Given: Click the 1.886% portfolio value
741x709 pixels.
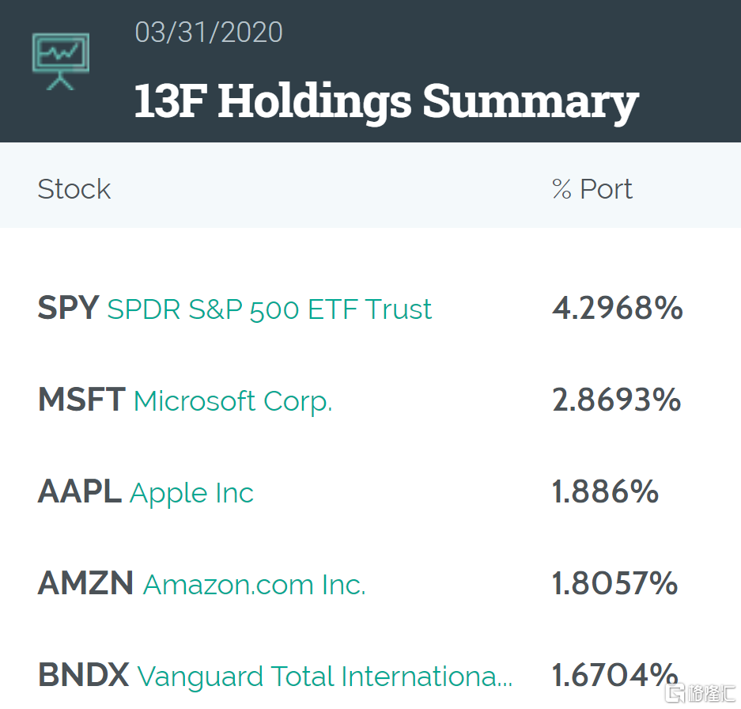Looking at the screenshot, I should [x=605, y=492].
